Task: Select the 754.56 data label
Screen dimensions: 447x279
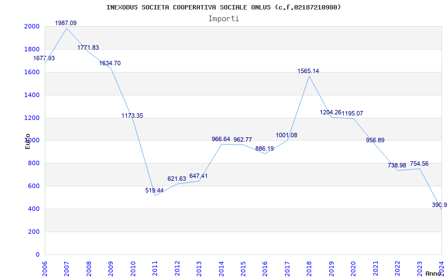Action: click(x=419, y=163)
